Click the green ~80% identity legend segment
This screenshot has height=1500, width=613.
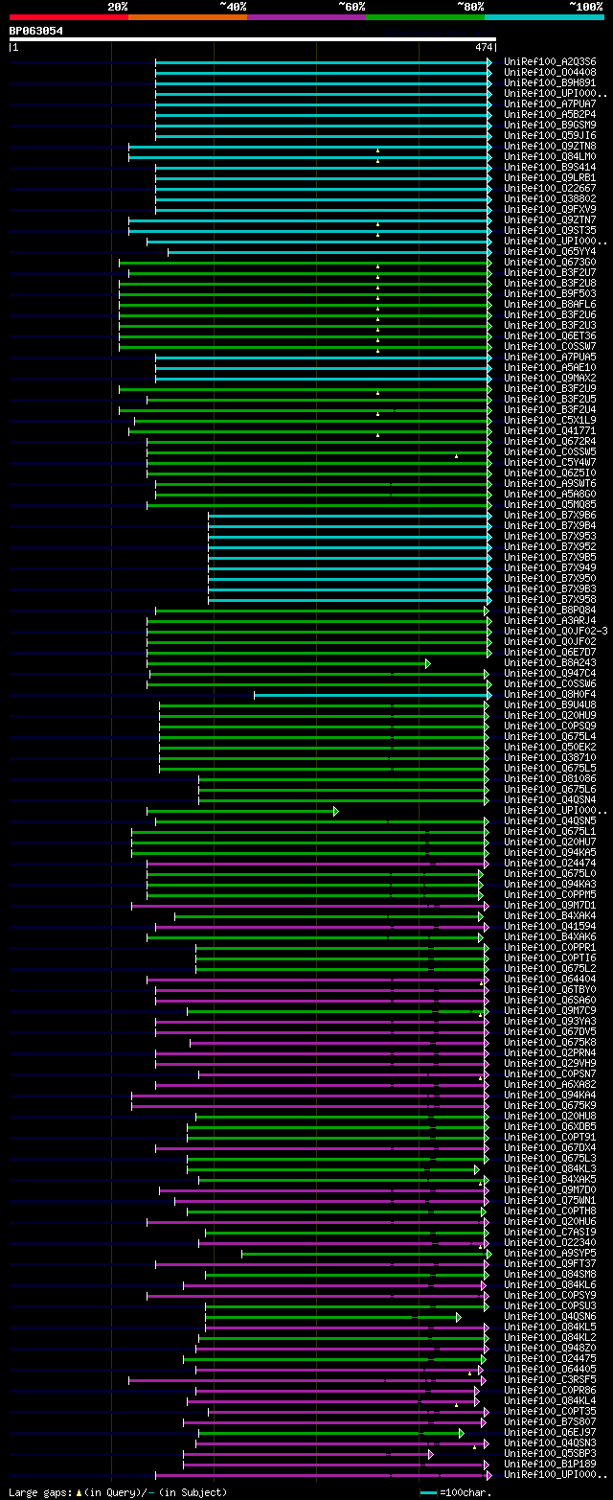[424, 17]
